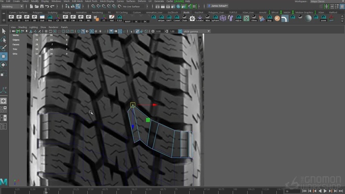The image size is (345, 194).
Task: Click the go to end button
Action: 341,191
